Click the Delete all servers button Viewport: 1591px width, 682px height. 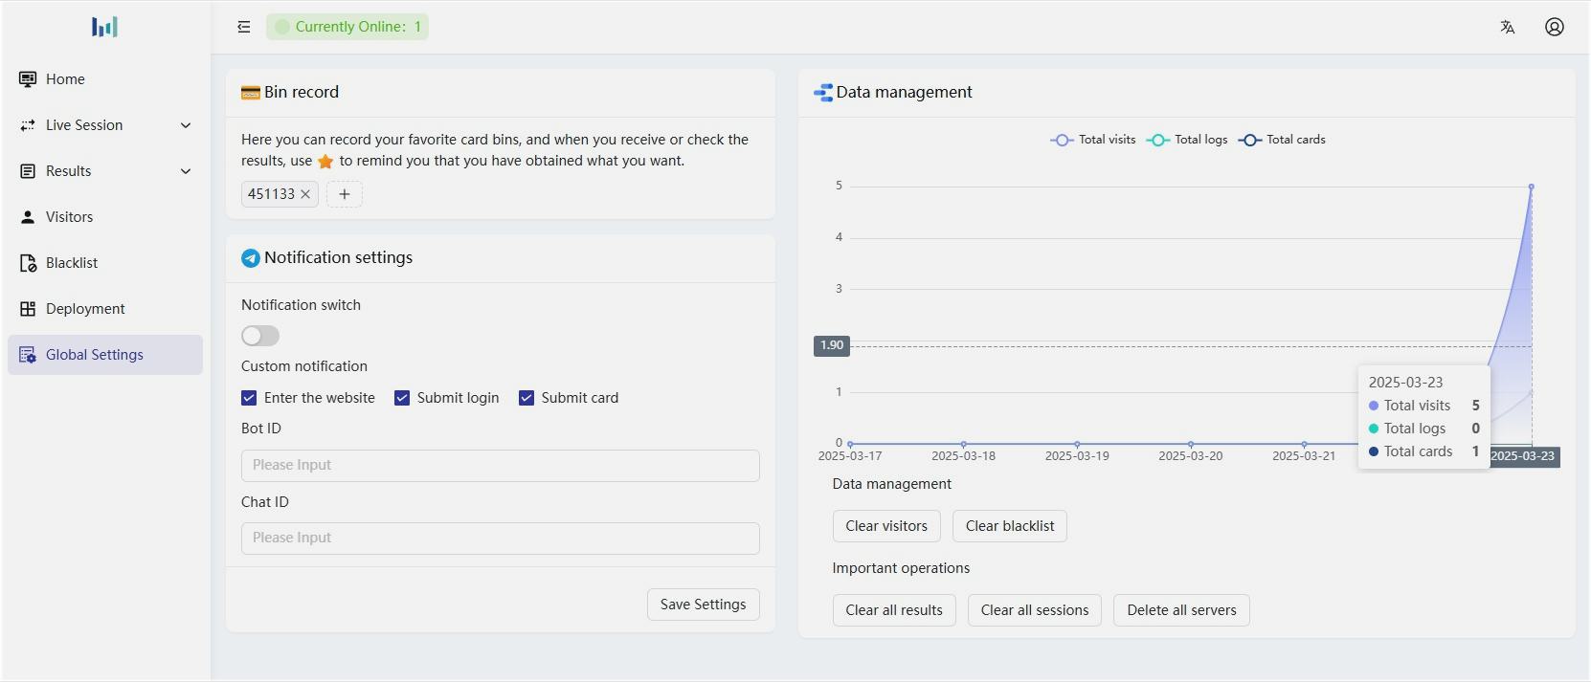click(1181, 610)
